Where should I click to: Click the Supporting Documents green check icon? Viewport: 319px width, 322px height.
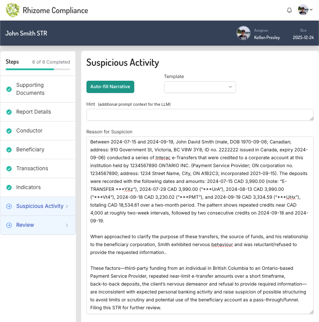pos(9,89)
